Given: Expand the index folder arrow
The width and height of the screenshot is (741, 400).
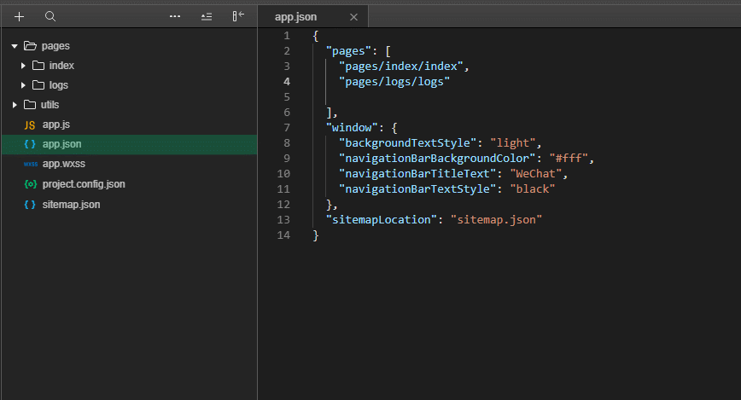Looking at the screenshot, I should 23,66.
